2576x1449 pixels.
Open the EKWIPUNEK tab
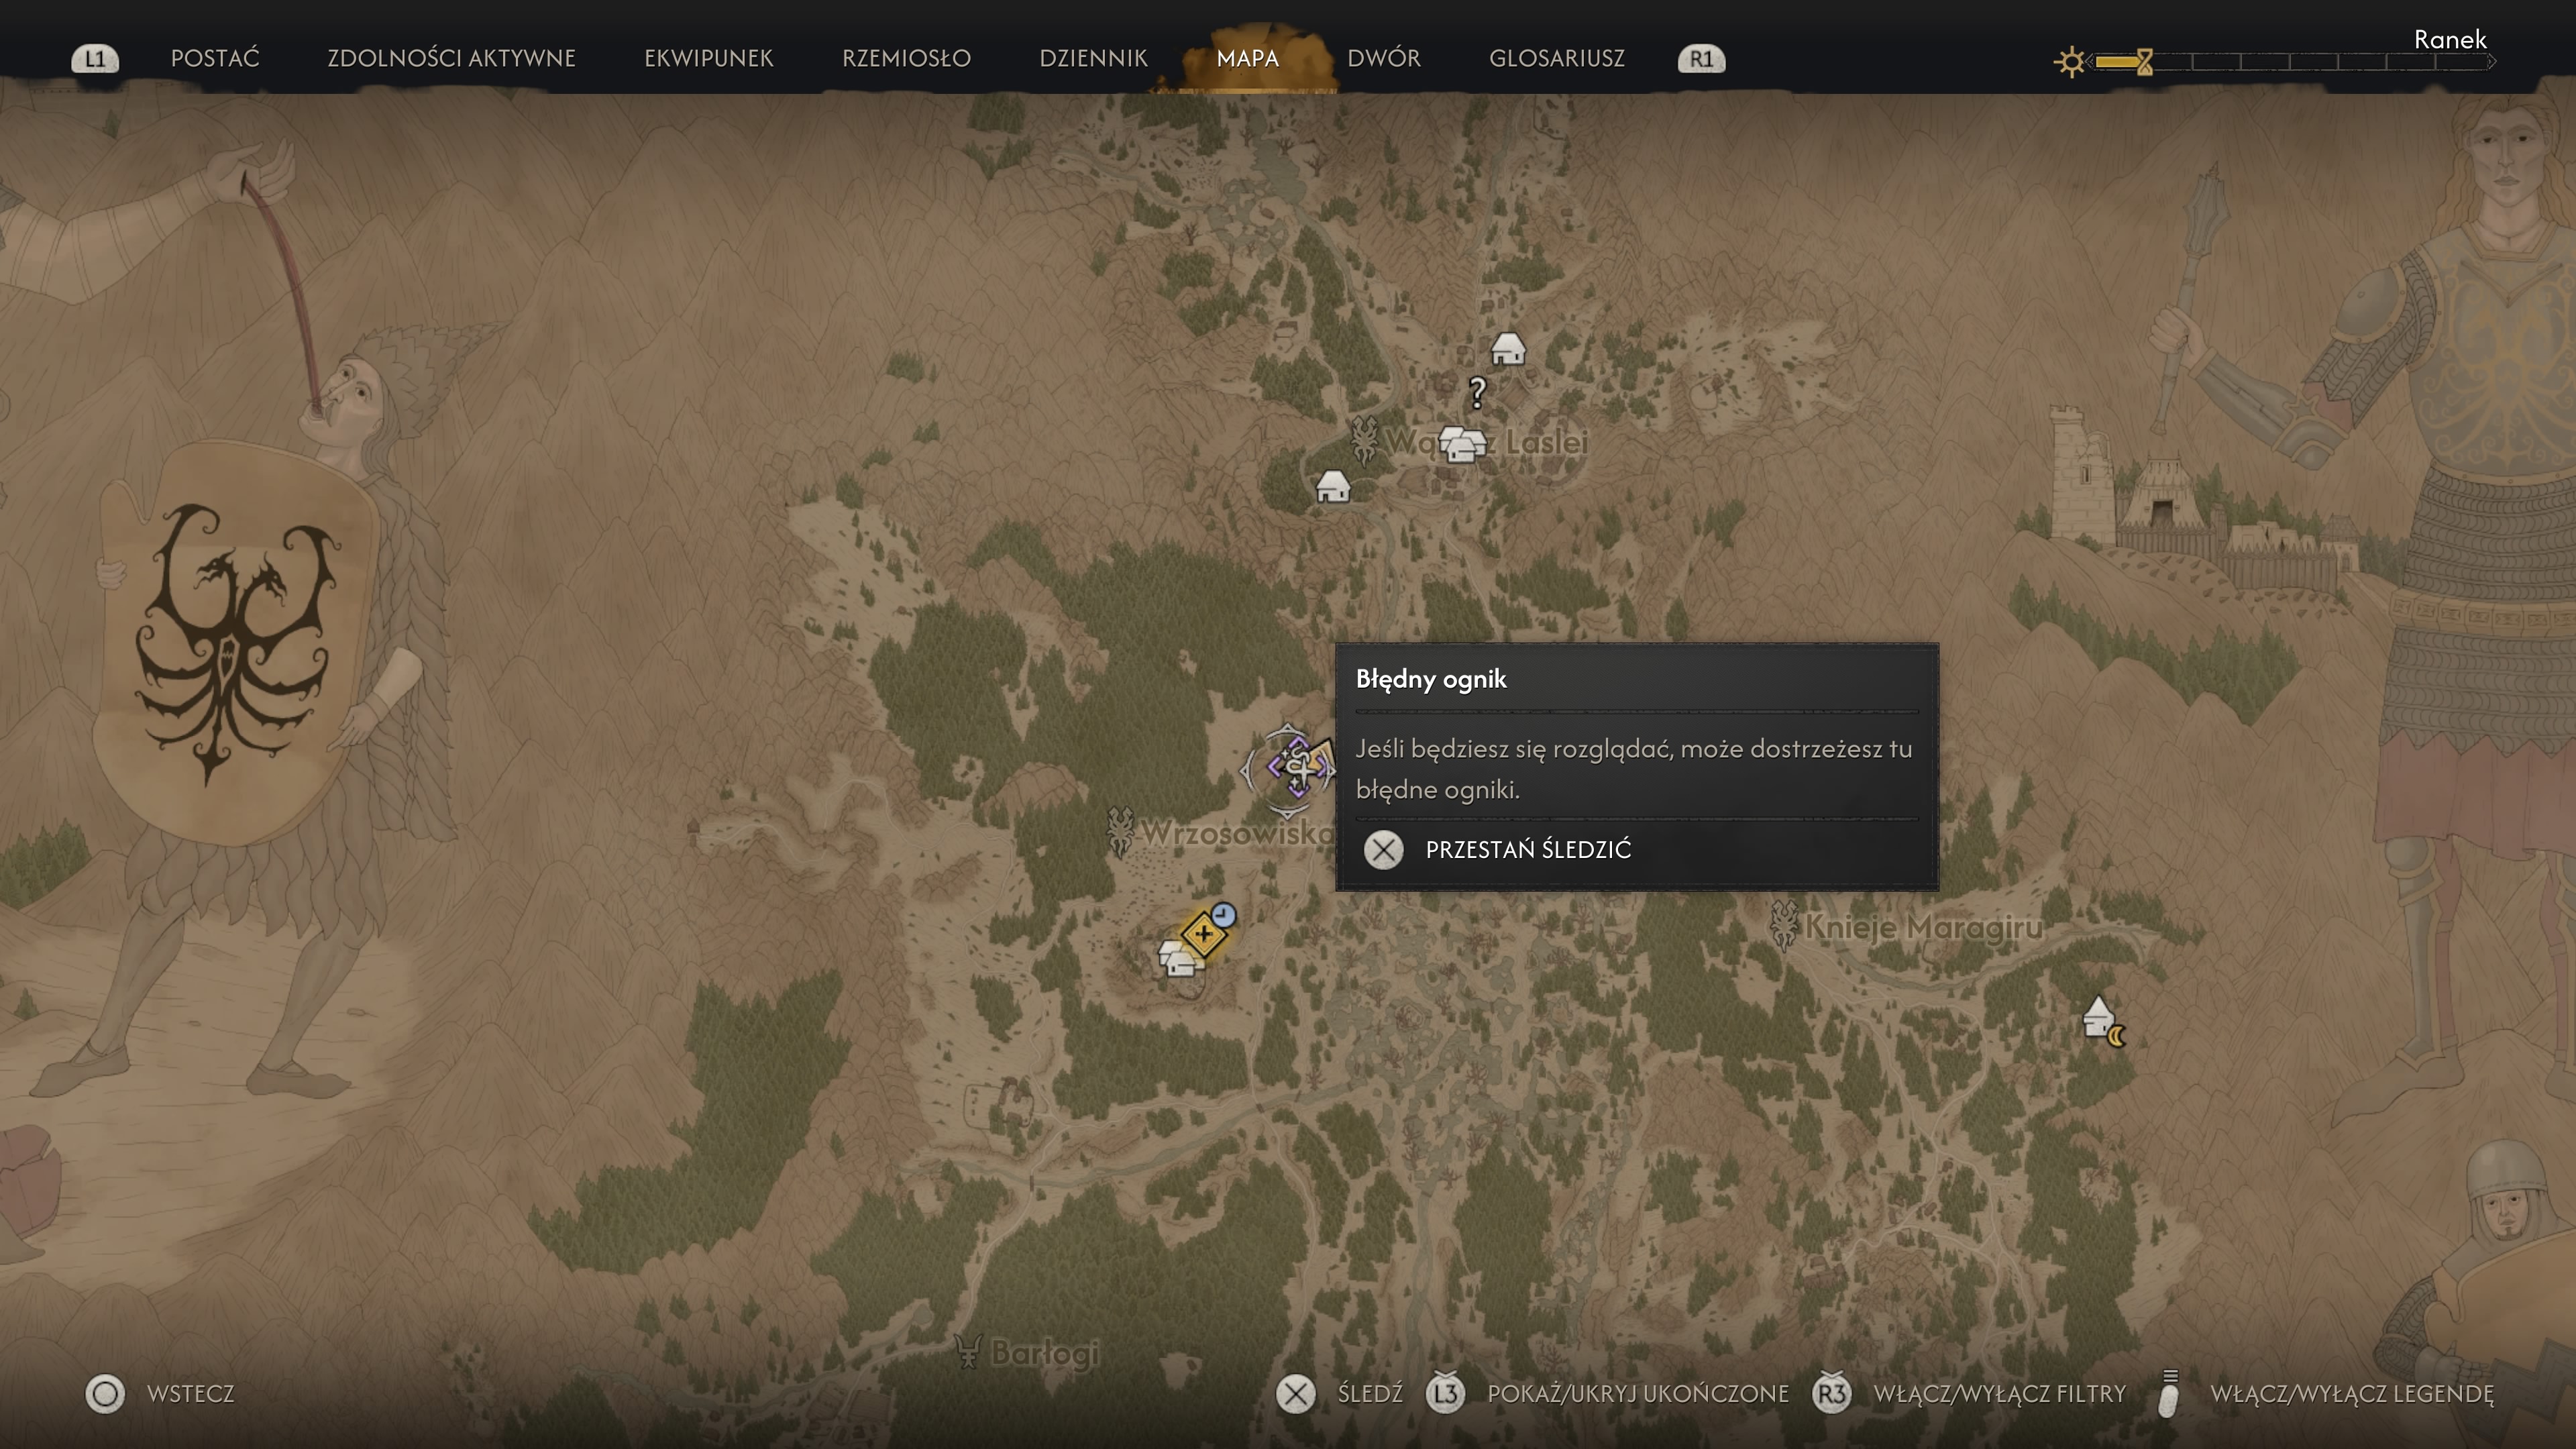point(708,58)
